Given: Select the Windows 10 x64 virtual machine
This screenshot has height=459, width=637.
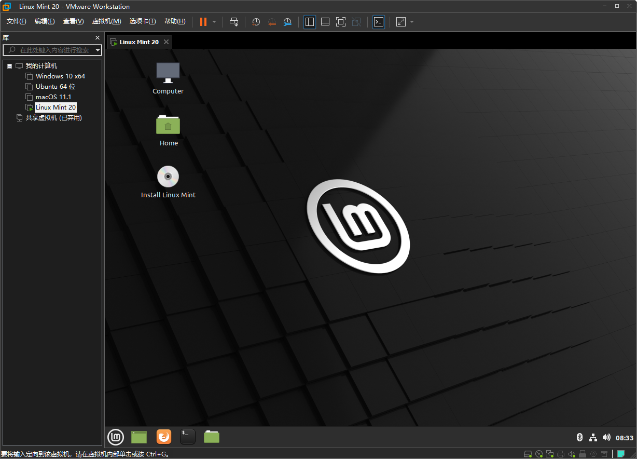Looking at the screenshot, I should coord(60,76).
